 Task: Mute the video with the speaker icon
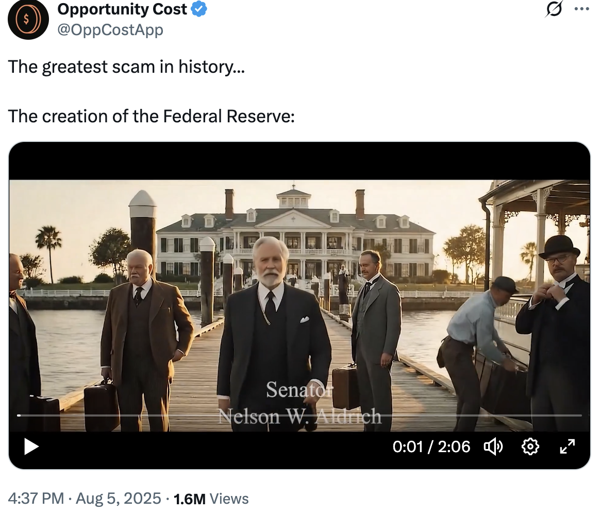[x=493, y=446]
